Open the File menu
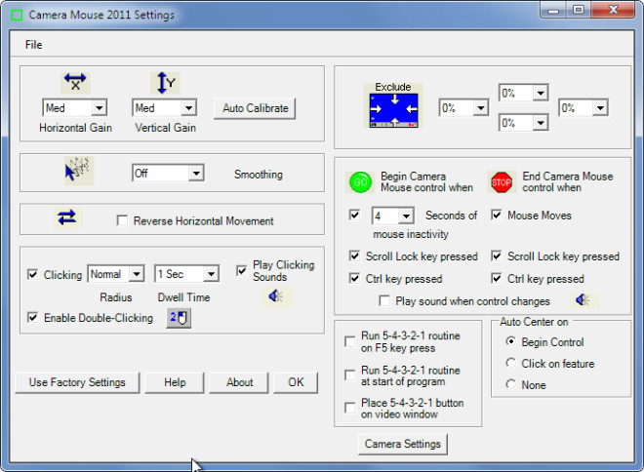This screenshot has width=644, height=472. tap(34, 44)
